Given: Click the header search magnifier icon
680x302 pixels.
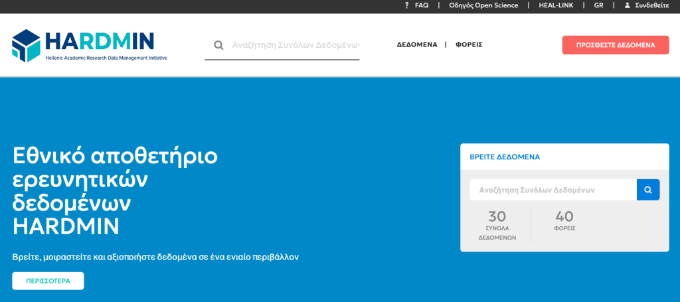Looking at the screenshot, I should pos(218,45).
